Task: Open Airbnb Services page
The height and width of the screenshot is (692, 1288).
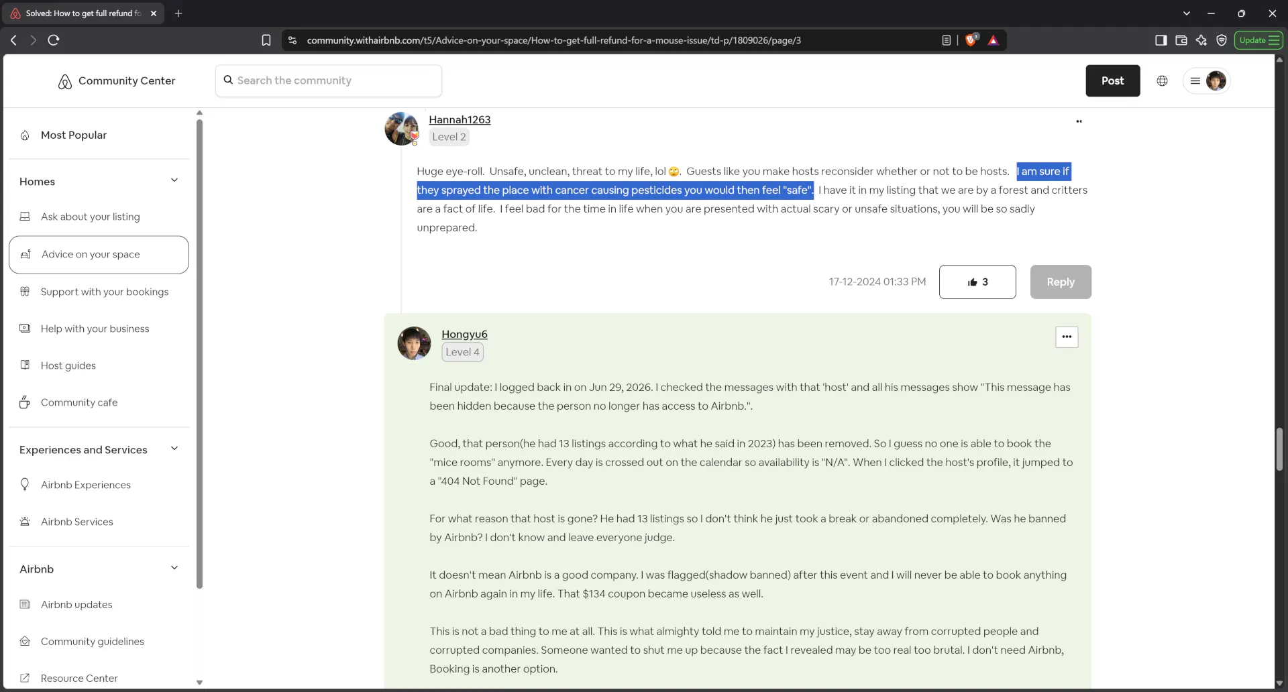Action: point(77,522)
